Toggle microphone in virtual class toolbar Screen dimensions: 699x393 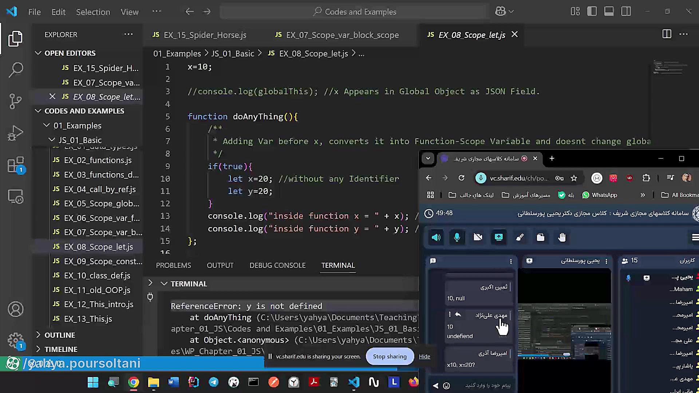(457, 238)
